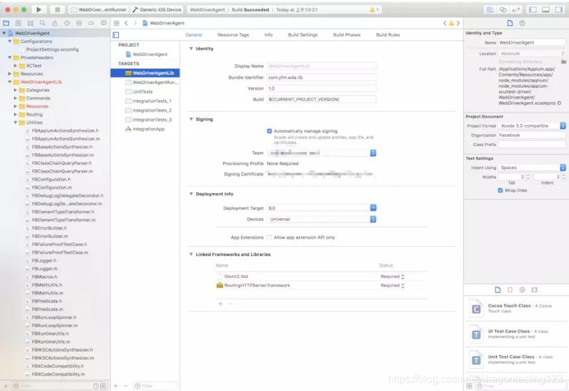
Task: Enable Allow app extension API only
Action: (269, 238)
